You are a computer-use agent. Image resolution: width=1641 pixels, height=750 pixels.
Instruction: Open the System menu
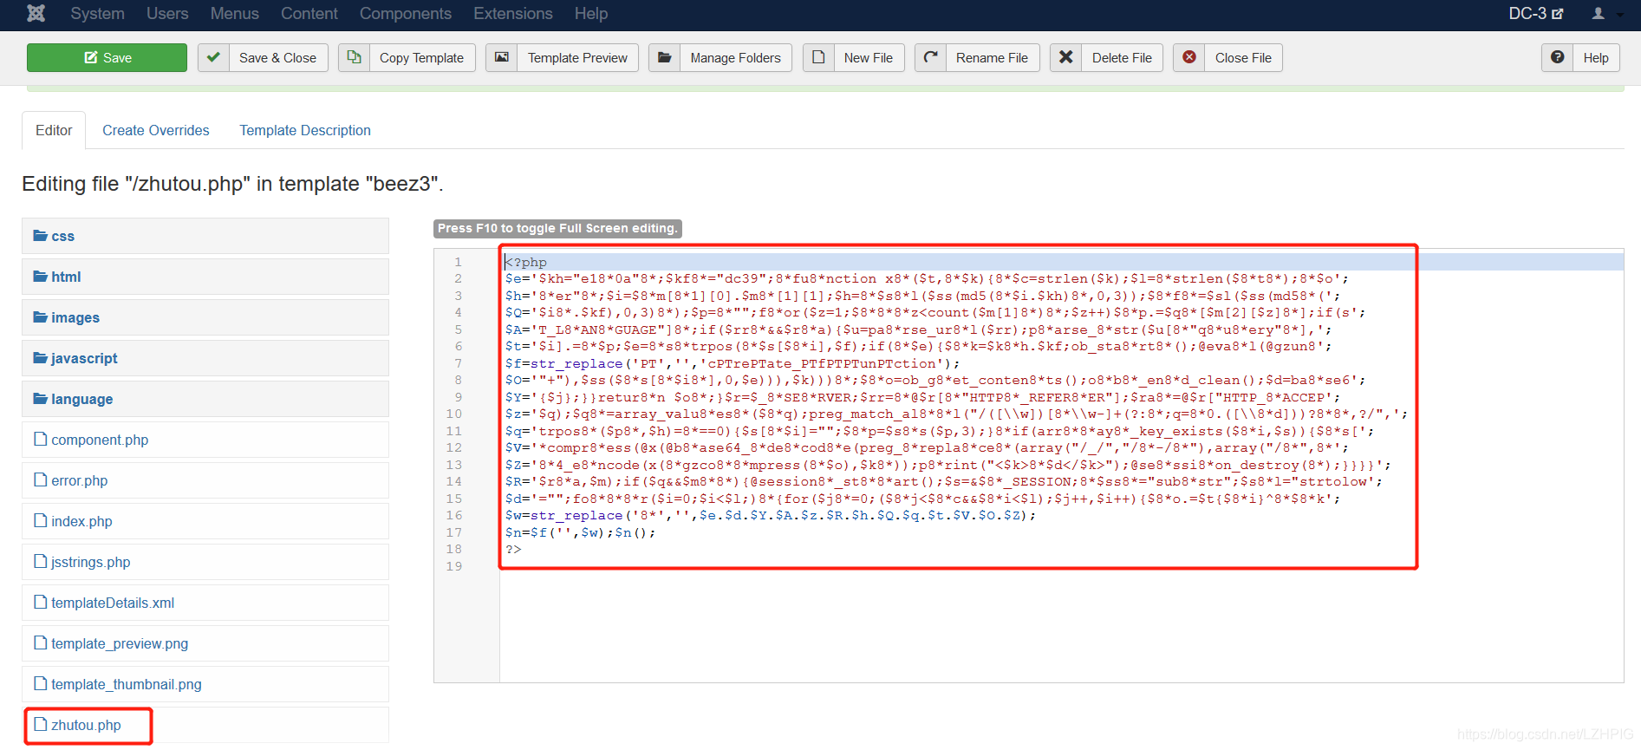(97, 14)
